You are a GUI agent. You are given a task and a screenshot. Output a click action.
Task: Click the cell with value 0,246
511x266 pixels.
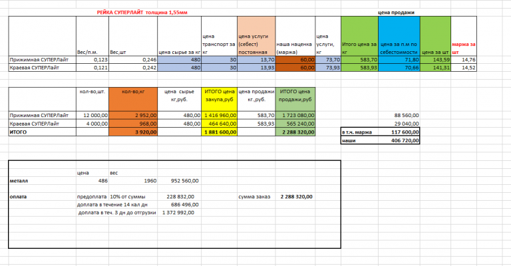[x=133, y=60]
